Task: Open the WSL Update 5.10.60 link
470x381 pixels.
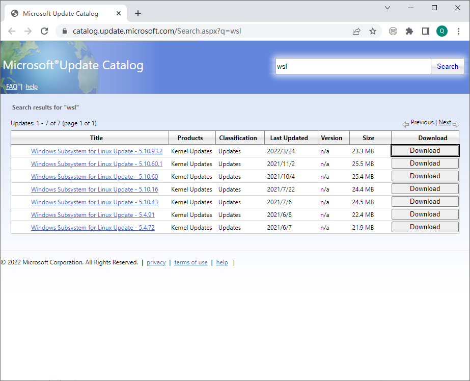Action: point(94,177)
